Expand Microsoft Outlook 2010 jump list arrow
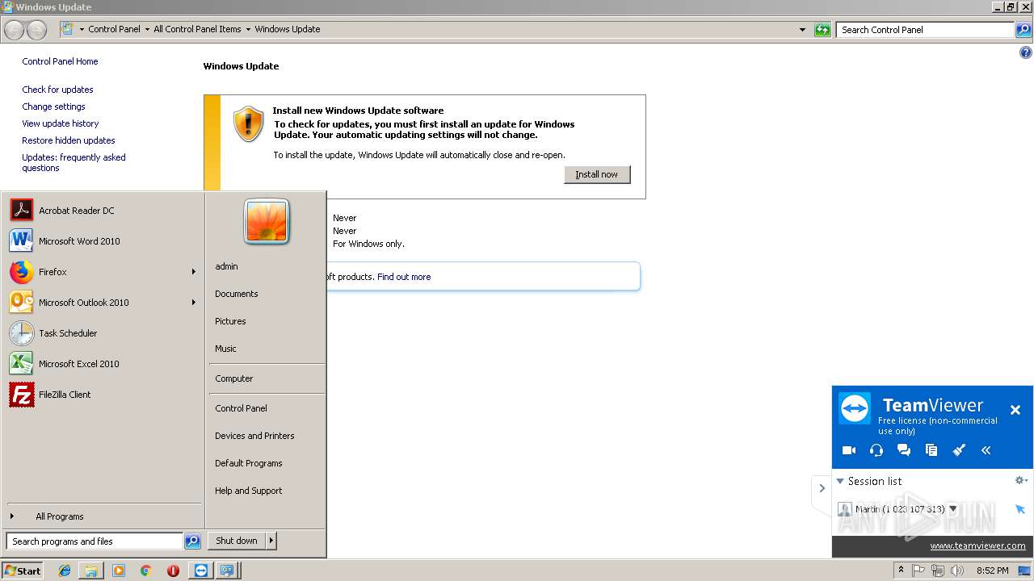 coord(194,303)
